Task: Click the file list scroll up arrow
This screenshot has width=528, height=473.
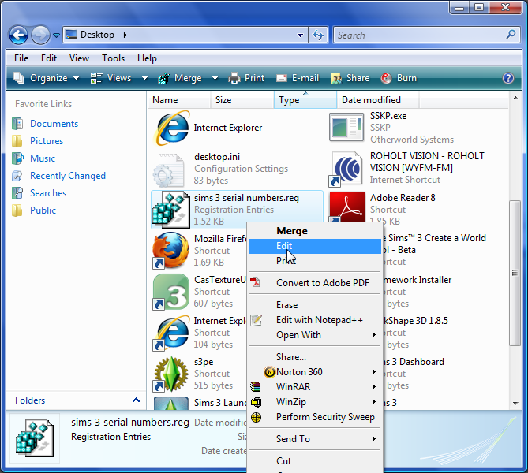Action: (515, 99)
